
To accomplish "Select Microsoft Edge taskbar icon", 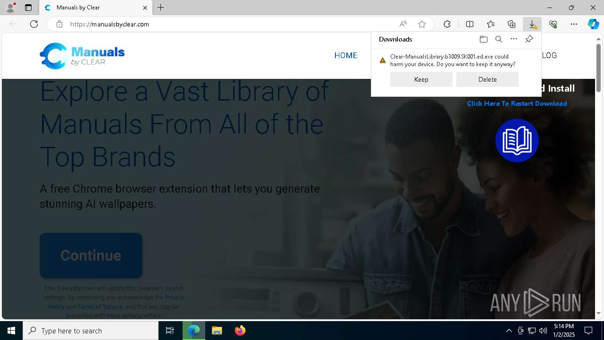I will click(x=194, y=331).
